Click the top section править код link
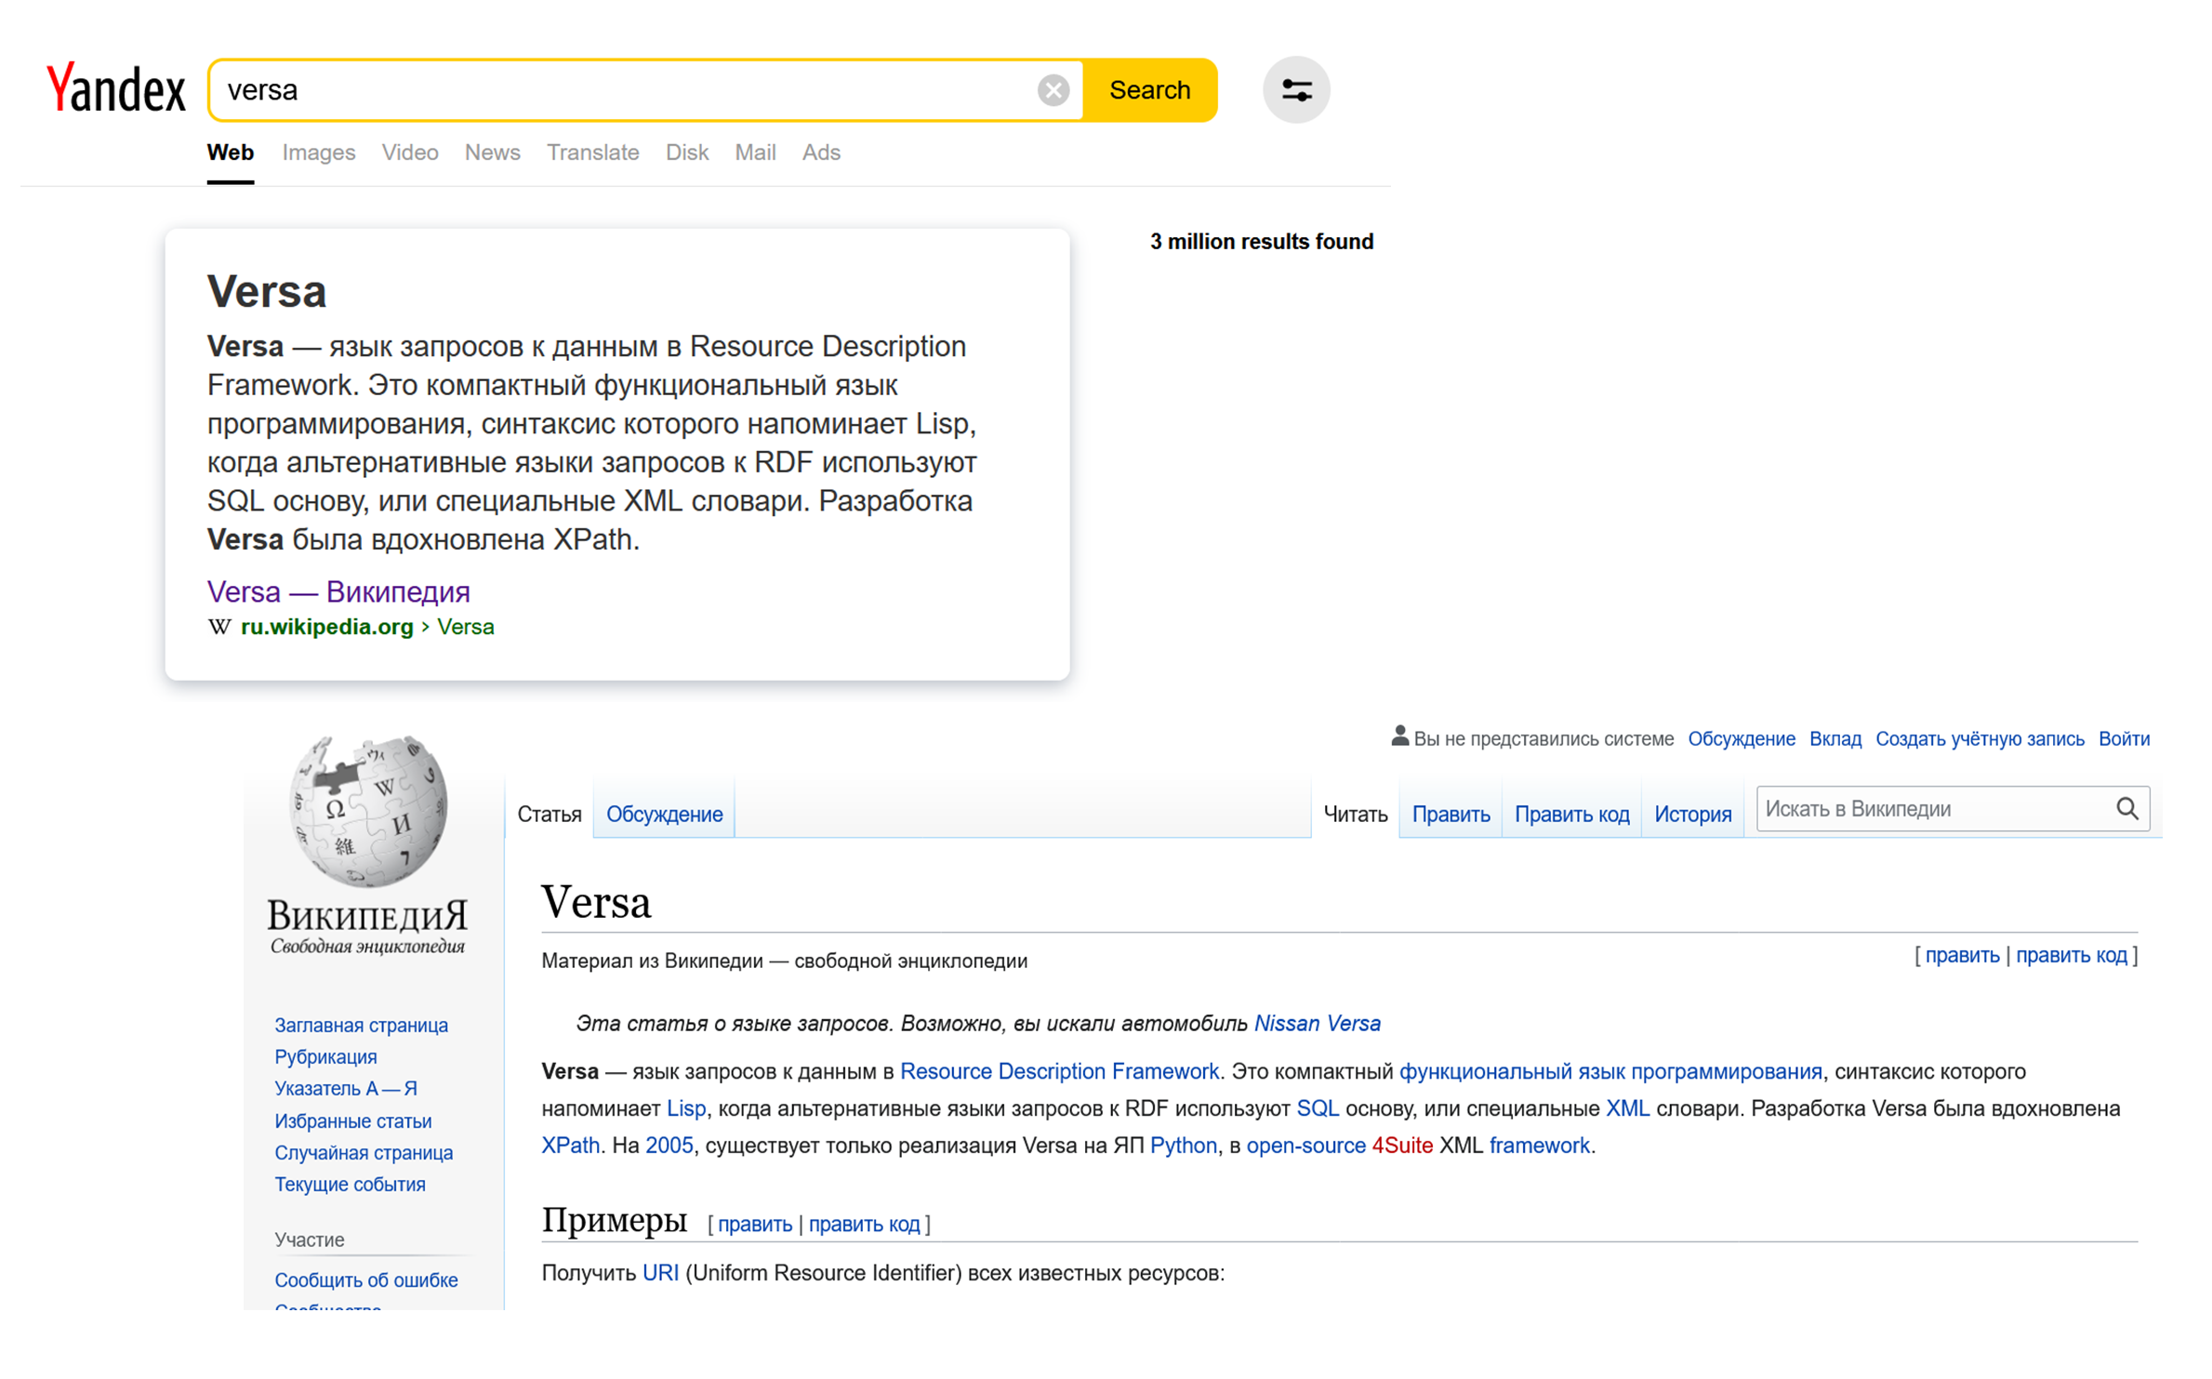The width and height of the screenshot is (2212, 1379). pos(2071,955)
